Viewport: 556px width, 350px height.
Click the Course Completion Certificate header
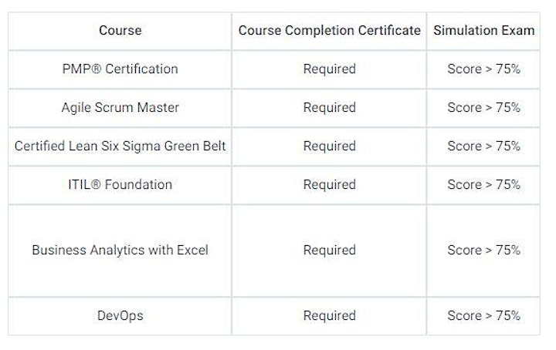tap(330, 30)
